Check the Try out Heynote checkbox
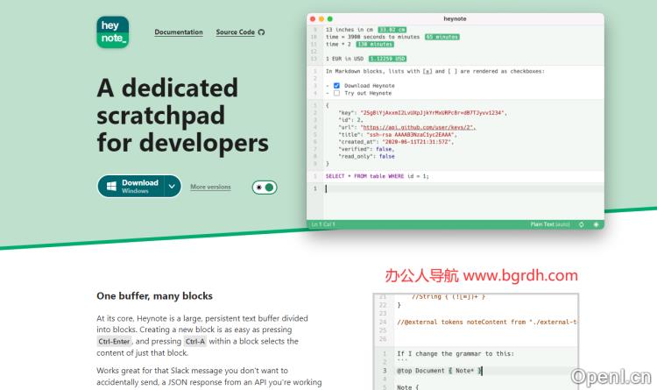The height and width of the screenshot is (390, 657). [337, 93]
